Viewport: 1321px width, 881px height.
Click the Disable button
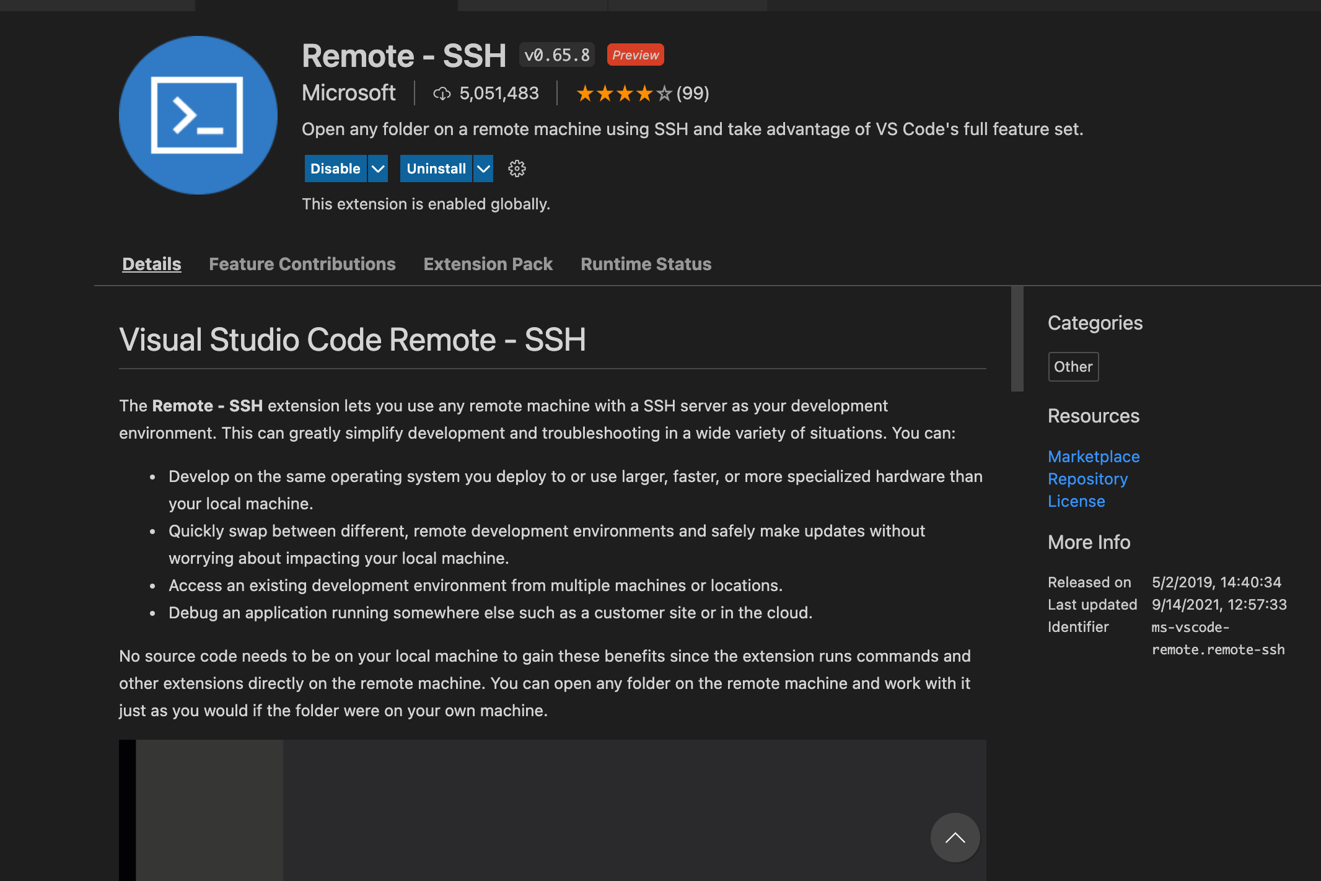[x=335, y=168]
